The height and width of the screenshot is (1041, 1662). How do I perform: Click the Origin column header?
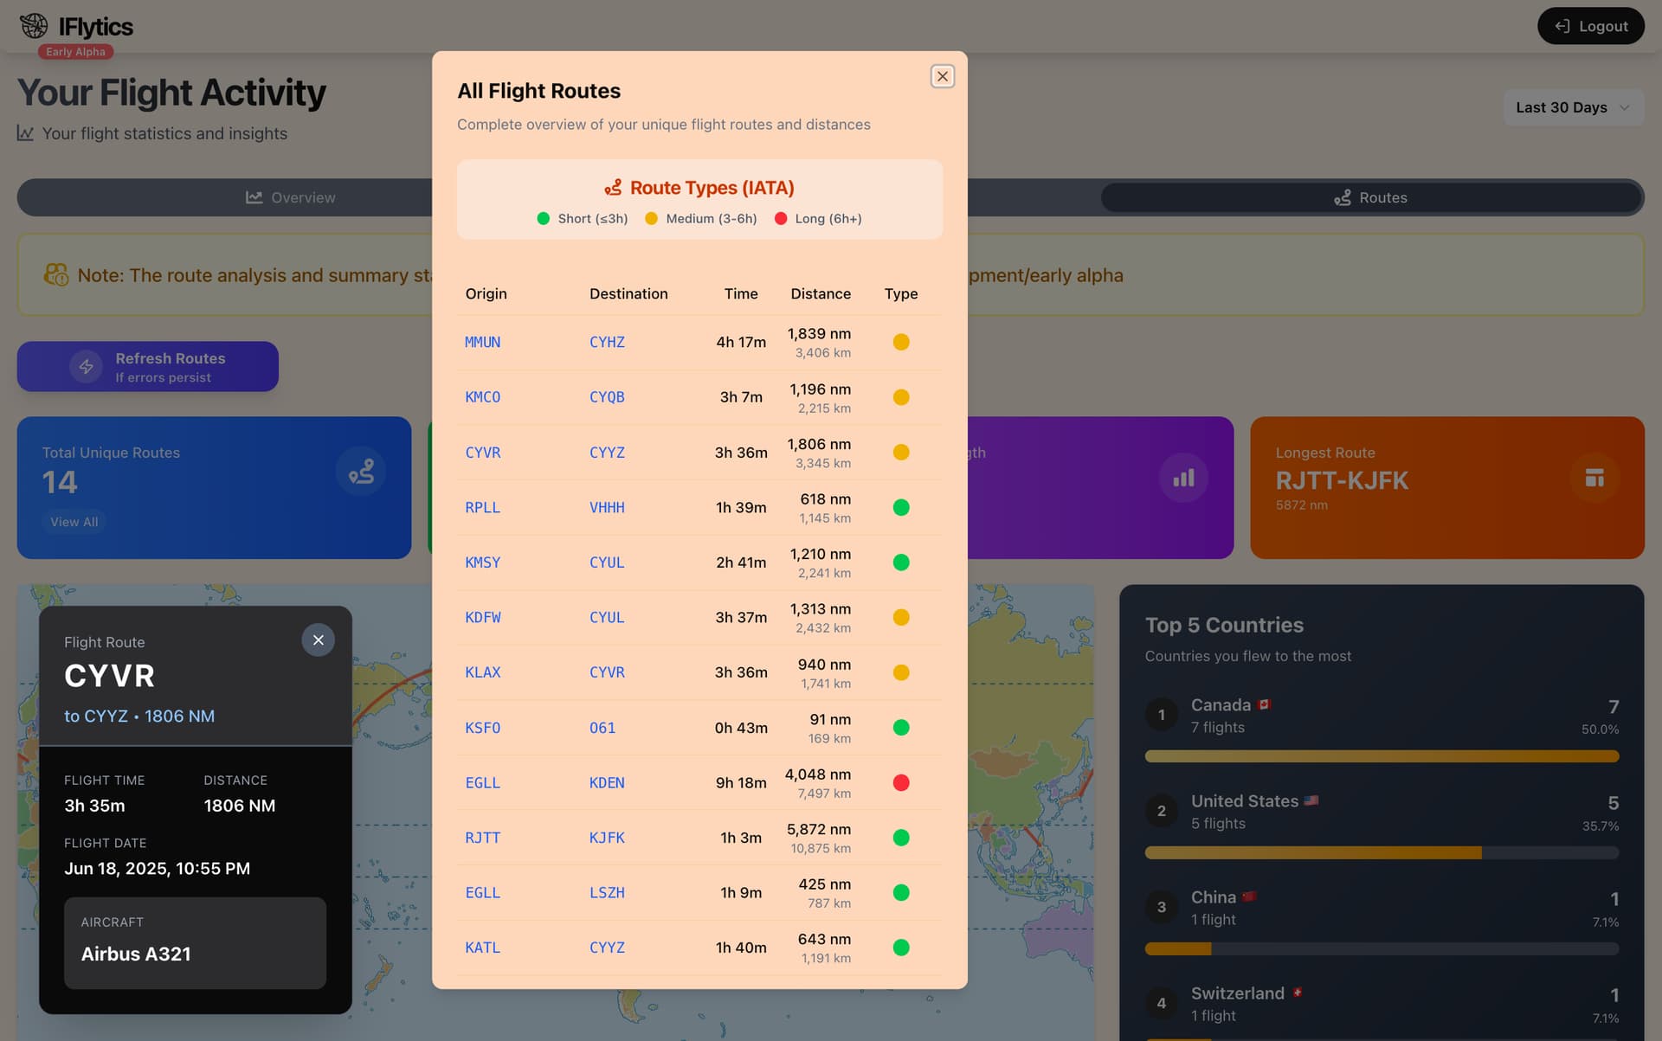tap(486, 294)
